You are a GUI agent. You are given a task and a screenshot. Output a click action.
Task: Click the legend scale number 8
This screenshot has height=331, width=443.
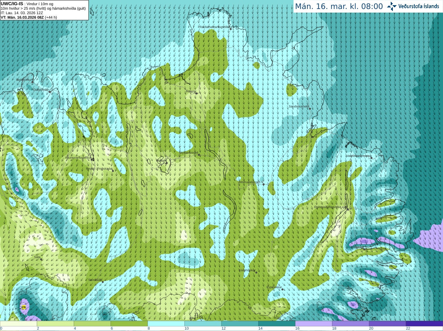point(148,329)
